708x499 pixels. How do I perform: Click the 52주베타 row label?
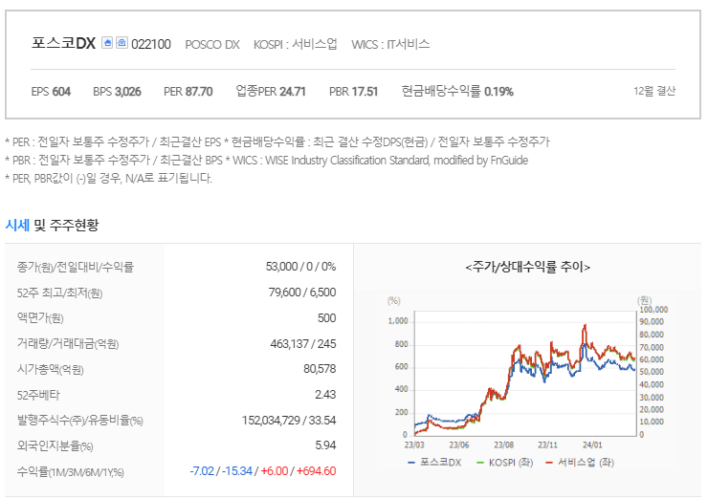(x=38, y=395)
